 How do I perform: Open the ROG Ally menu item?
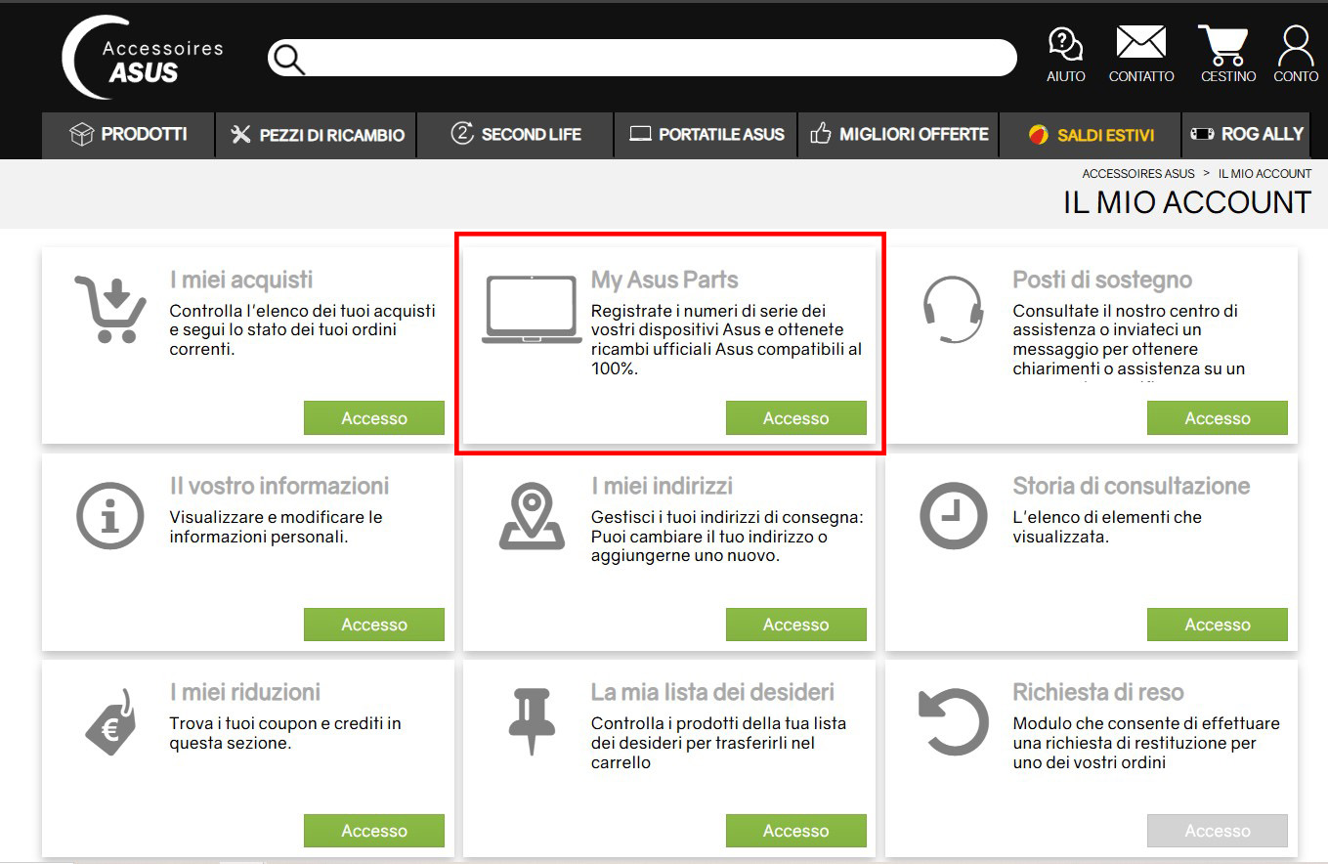click(1247, 134)
